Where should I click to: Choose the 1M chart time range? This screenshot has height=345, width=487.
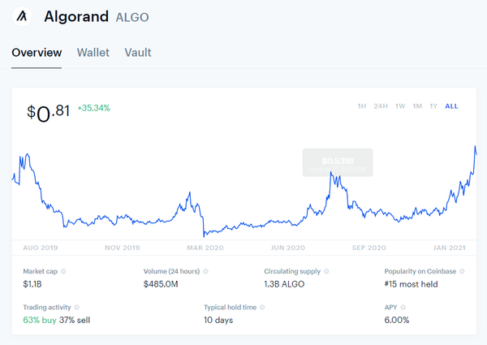[x=417, y=106]
